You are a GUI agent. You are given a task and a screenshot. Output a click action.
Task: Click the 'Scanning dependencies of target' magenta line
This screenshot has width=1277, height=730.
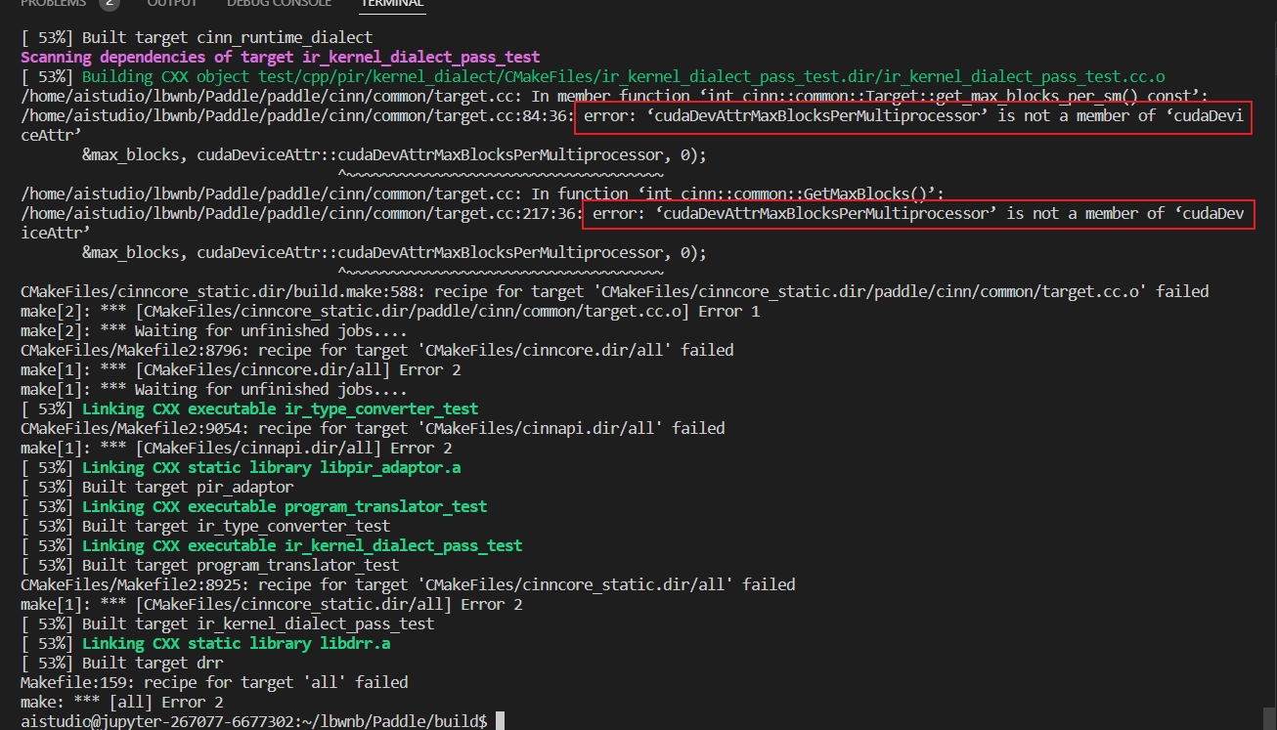(281, 58)
